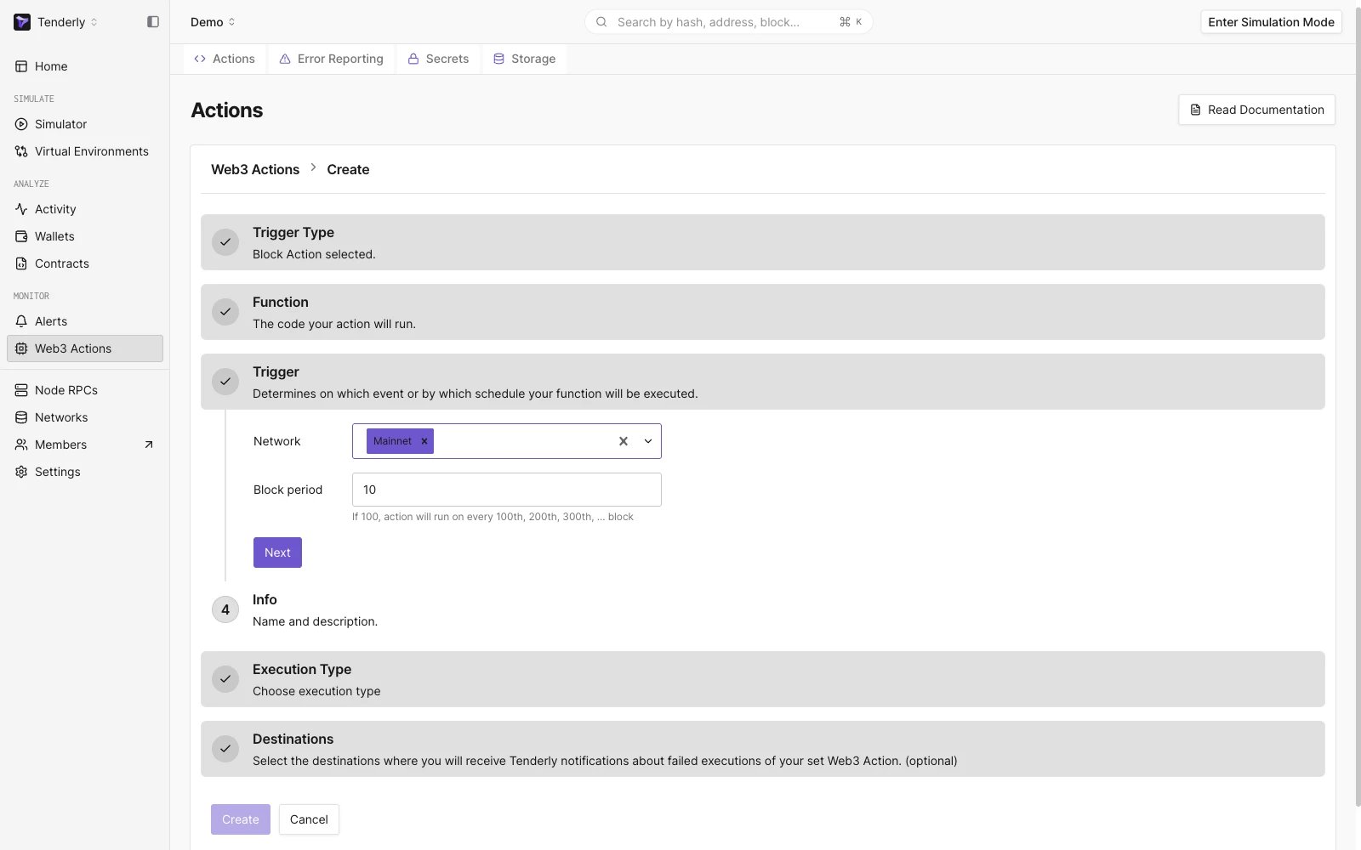The height and width of the screenshot is (850, 1361).
Task: Expand the Execution Type section
Action: (x=763, y=679)
